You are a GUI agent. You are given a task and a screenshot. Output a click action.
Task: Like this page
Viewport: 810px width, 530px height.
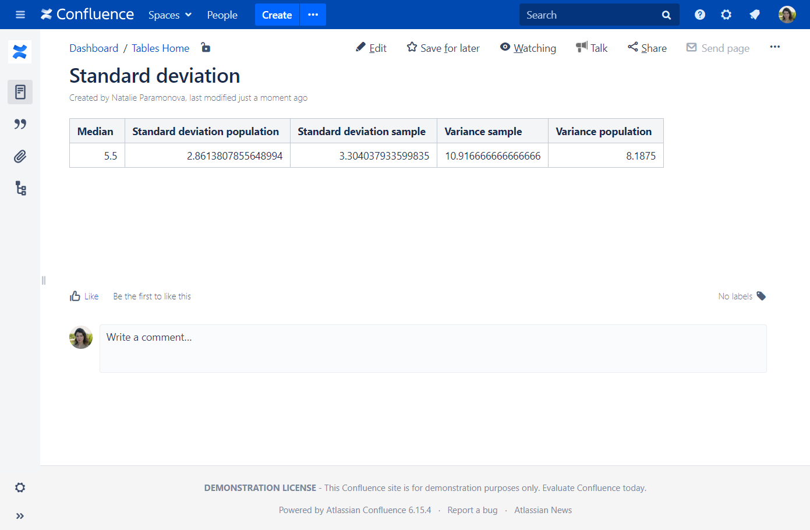click(84, 296)
